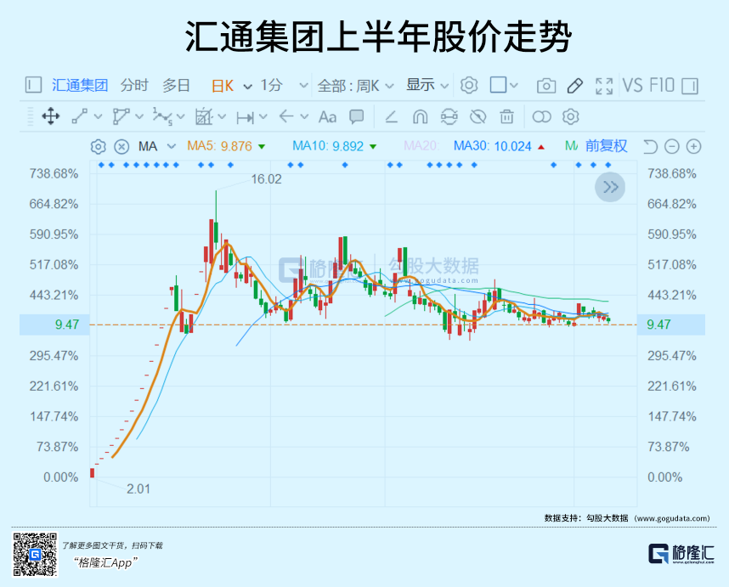Screen dimensions: 729x587
Task: Expand the MA indicator dropdown
Action: (x=171, y=146)
